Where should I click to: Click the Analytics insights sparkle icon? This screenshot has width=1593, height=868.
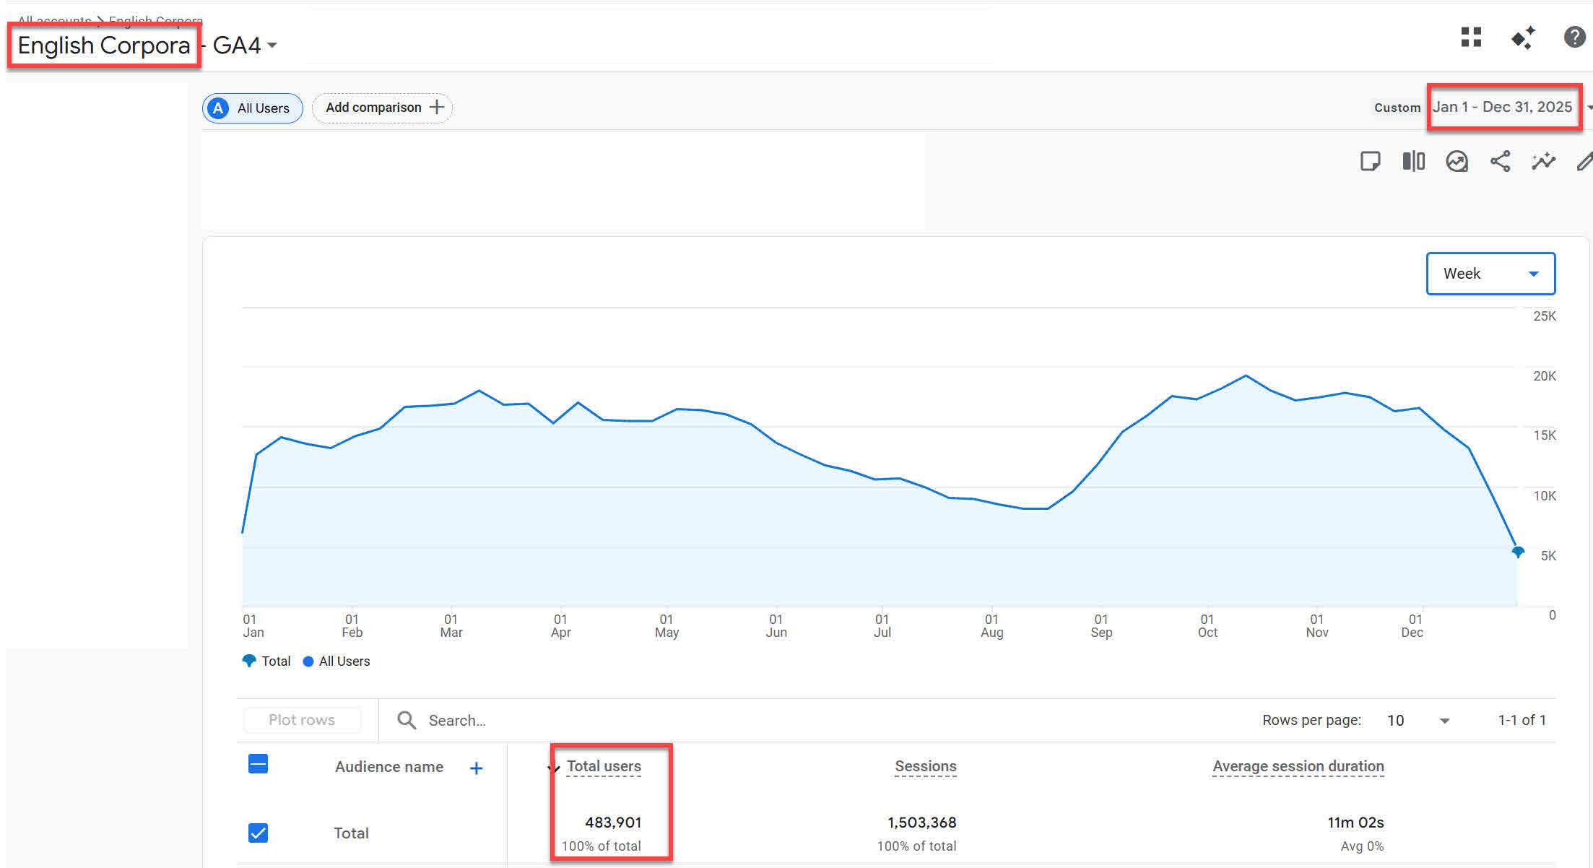point(1523,38)
